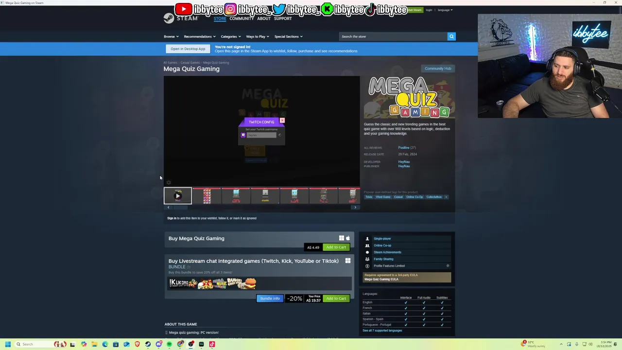Open notification bell in system tray
This screenshot has height=350, width=622.
pos(615,344)
